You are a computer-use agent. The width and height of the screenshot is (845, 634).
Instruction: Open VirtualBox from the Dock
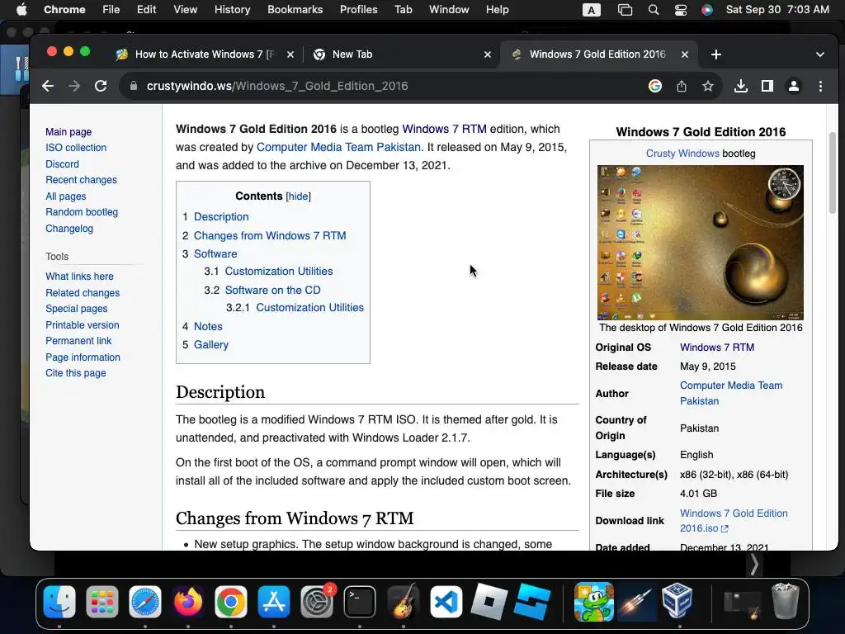point(677,602)
